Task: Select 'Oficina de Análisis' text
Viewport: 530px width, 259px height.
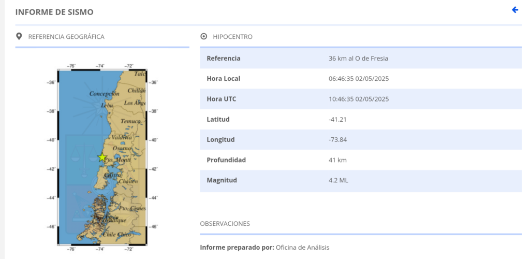Action: [x=302, y=248]
